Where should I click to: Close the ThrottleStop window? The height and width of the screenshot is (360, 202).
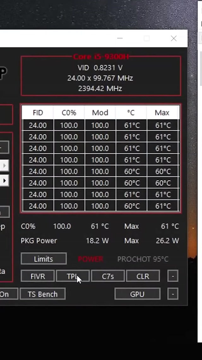pos(174,39)
